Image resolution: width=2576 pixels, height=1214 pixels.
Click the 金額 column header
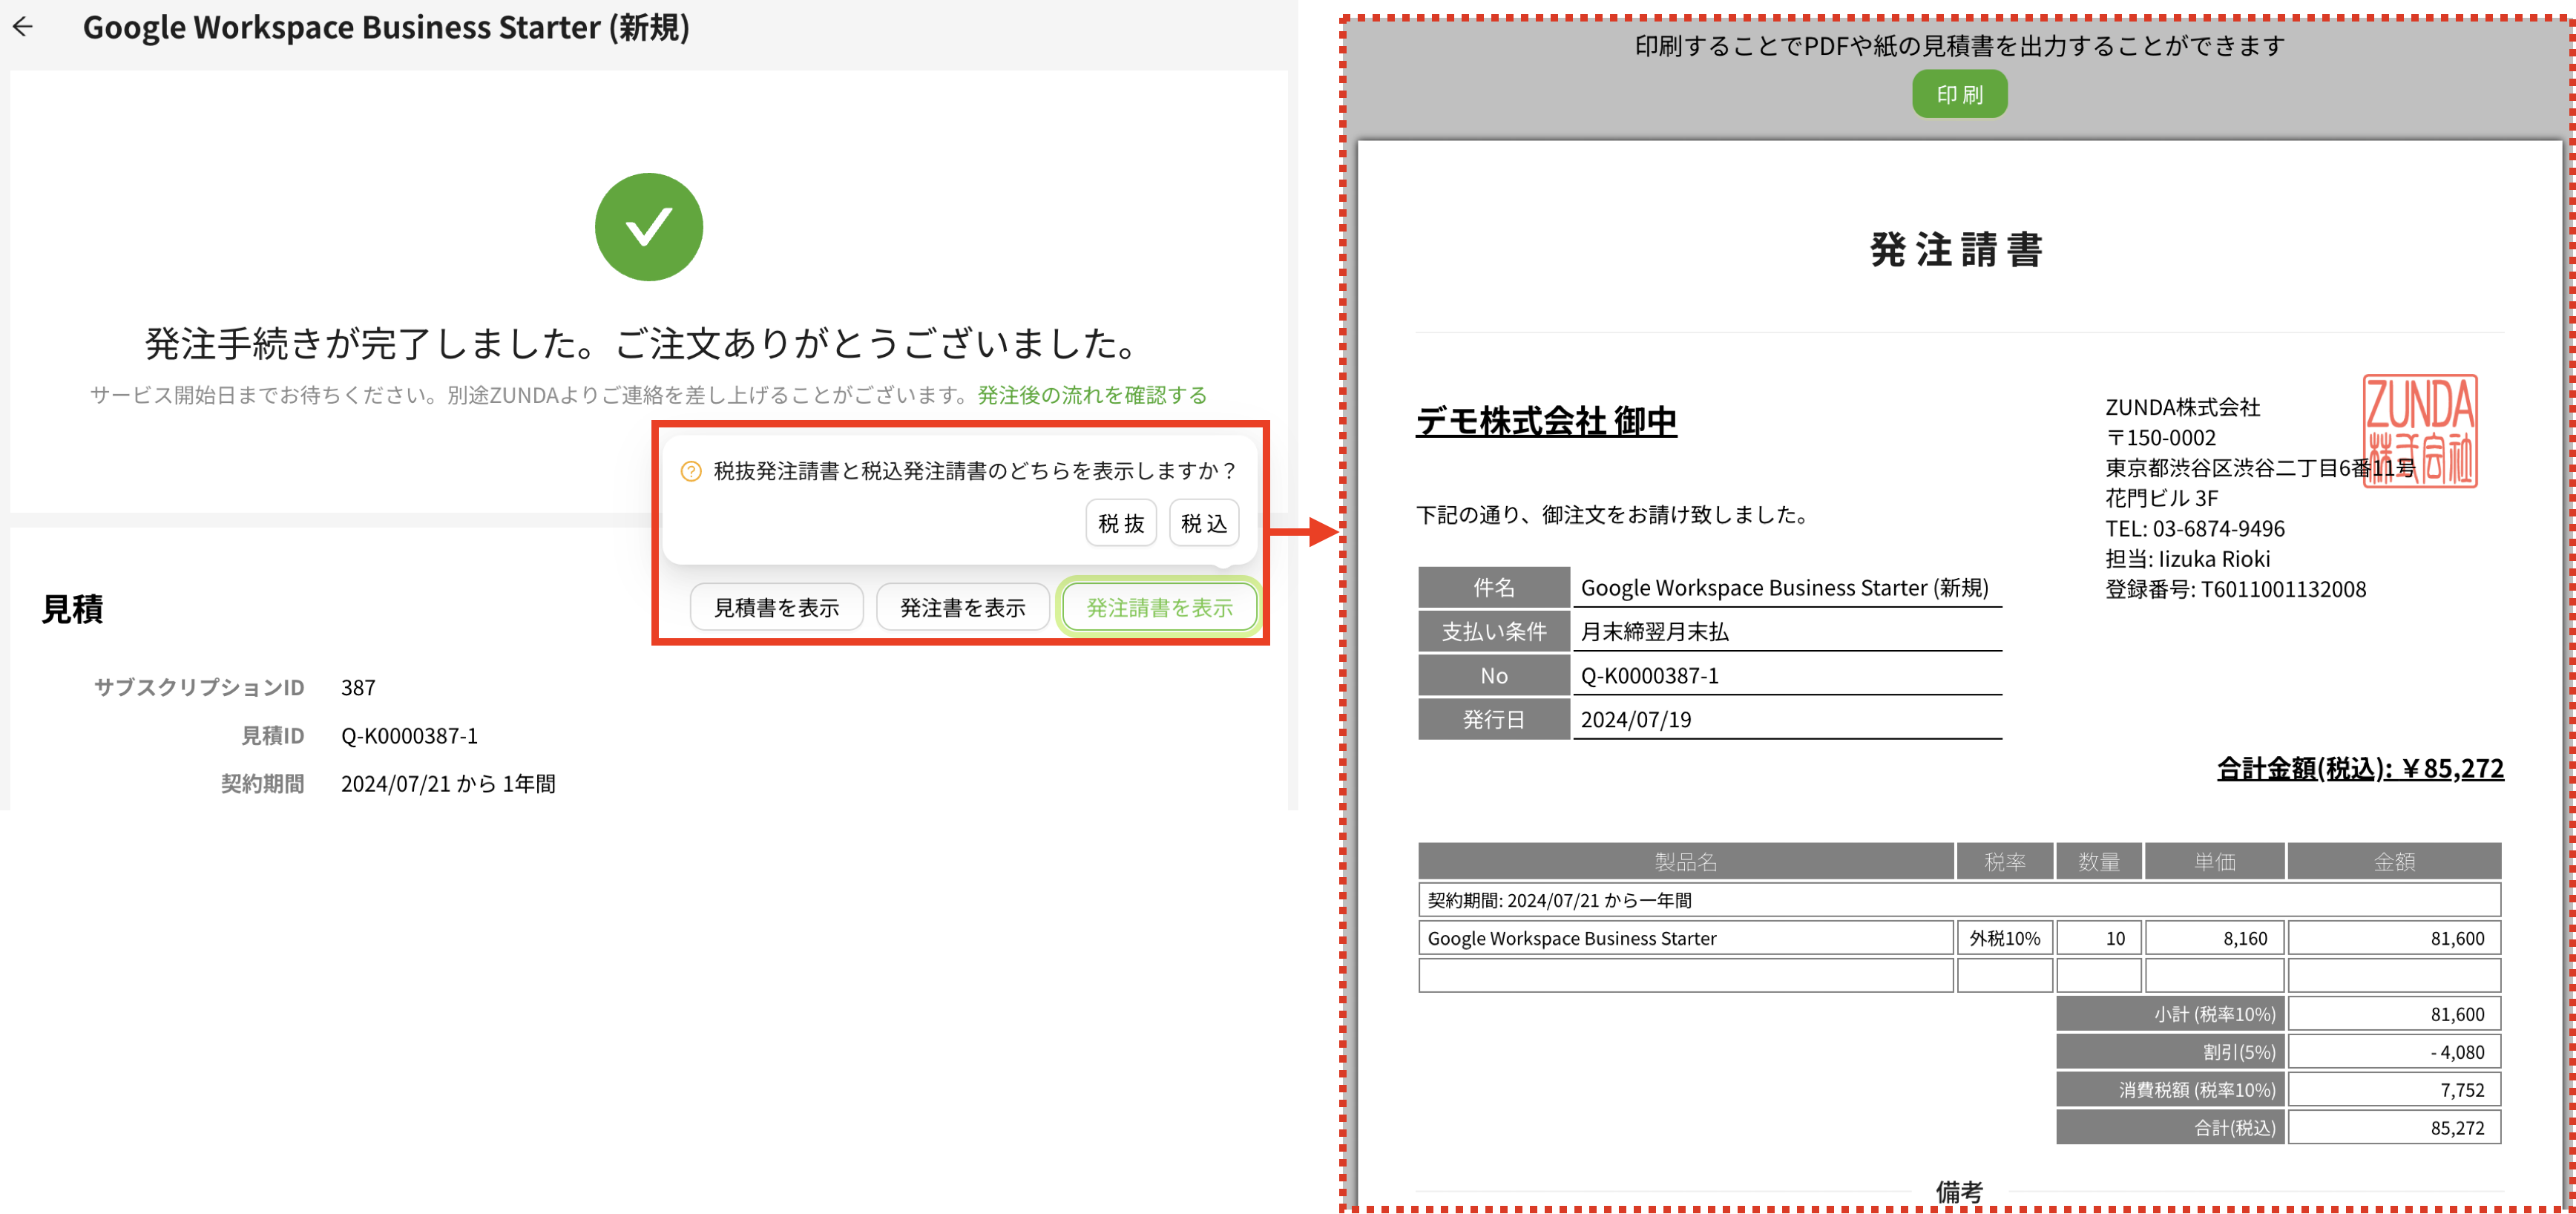pyautogui.click(x=2394, y=861)
